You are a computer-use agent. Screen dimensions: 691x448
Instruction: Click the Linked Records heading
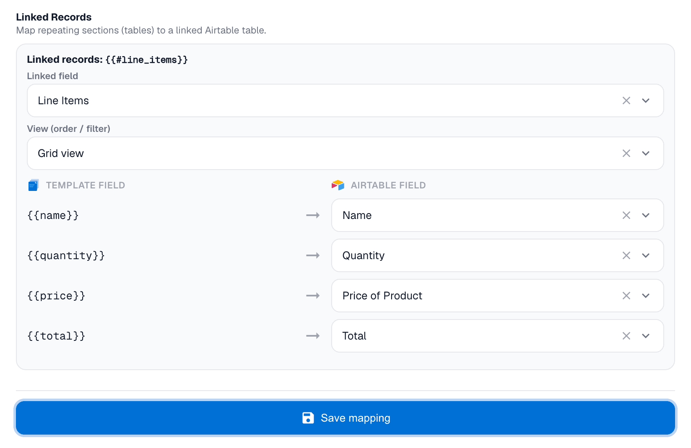coord(54,17)
